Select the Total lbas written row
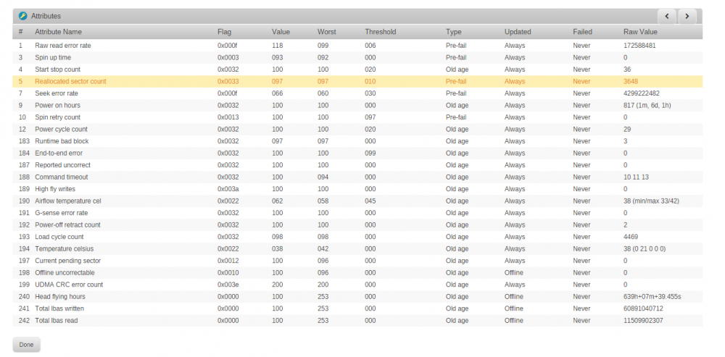725x357 pixels. (357, 309)
